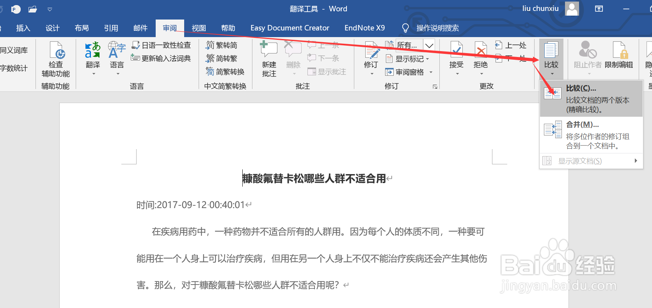Run Japanese consistency check
This screenshot has height=308, width=652.
161,45
